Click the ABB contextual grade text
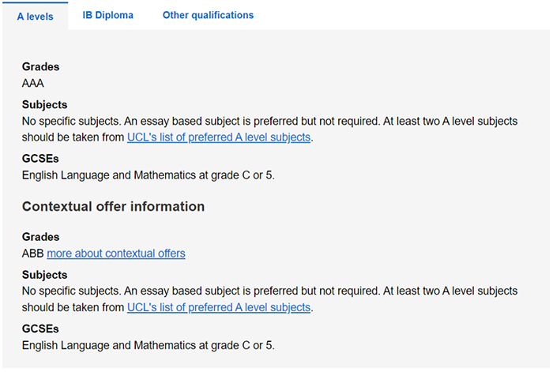Viewport: 553px width, 372px height. tap(33, 254)
